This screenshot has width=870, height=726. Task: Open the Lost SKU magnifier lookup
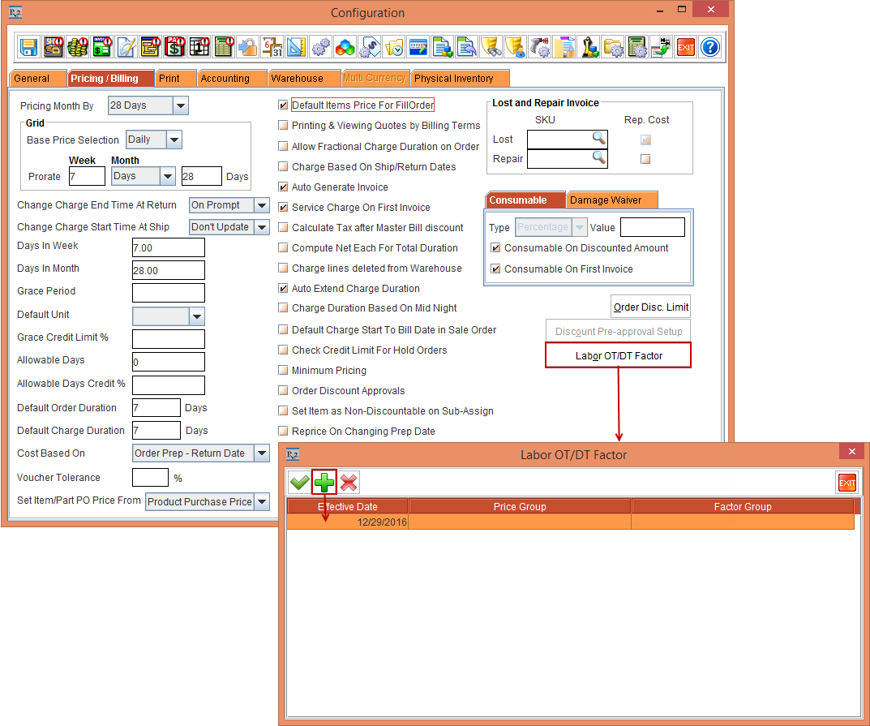pos(598,139)
